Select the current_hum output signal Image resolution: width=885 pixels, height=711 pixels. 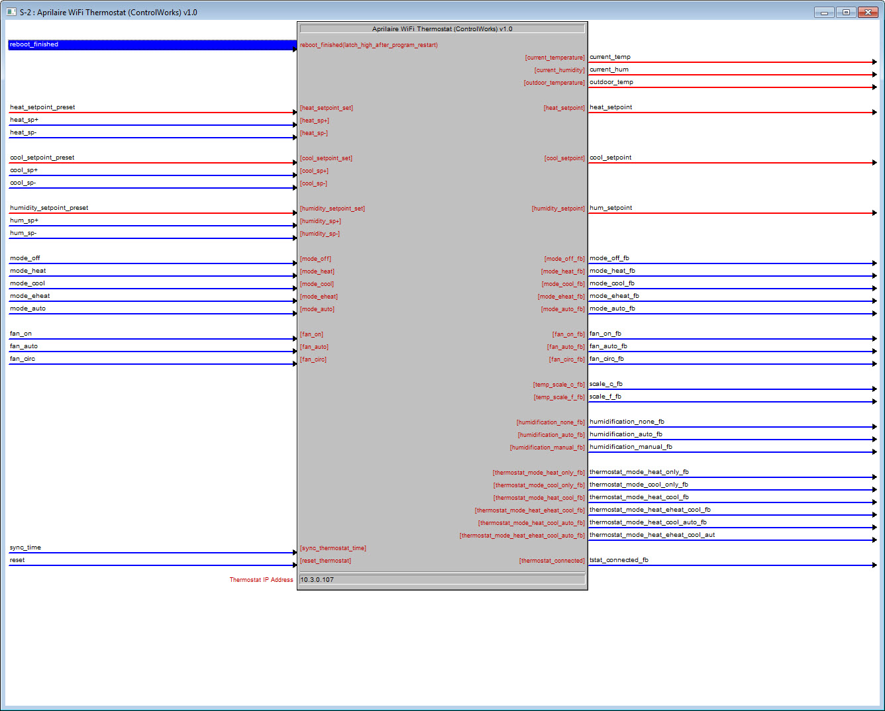609,70
